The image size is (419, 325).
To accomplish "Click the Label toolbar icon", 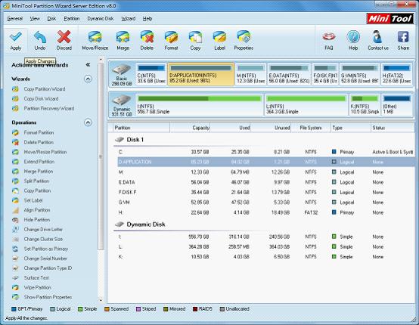I will (219, 40).
